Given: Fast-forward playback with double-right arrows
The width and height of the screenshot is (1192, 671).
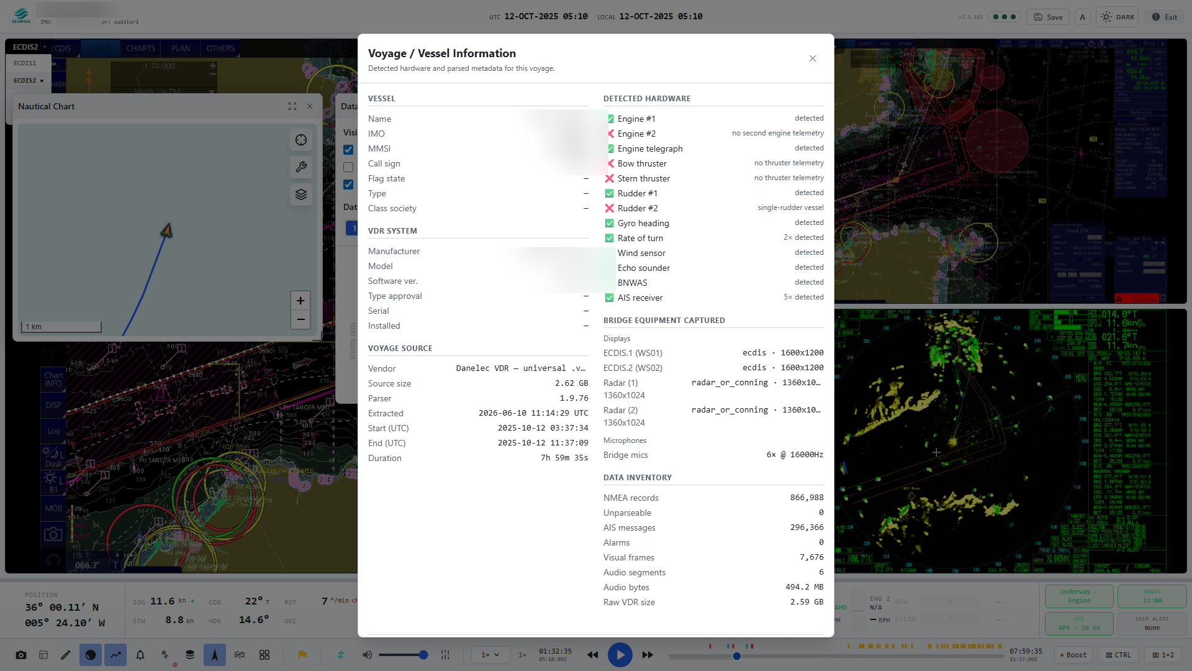Looking at the screenshot, I should pos(648,655).
